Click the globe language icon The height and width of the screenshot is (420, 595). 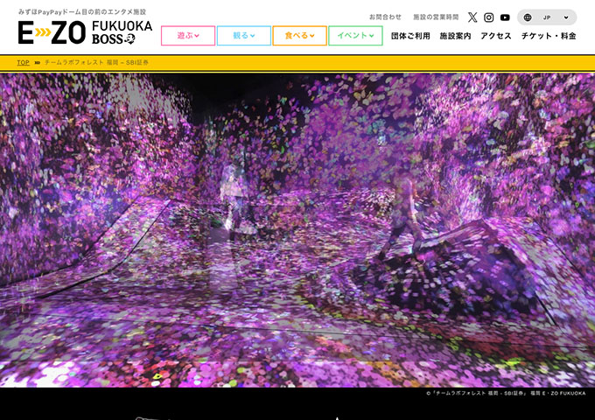coord(528,17)
